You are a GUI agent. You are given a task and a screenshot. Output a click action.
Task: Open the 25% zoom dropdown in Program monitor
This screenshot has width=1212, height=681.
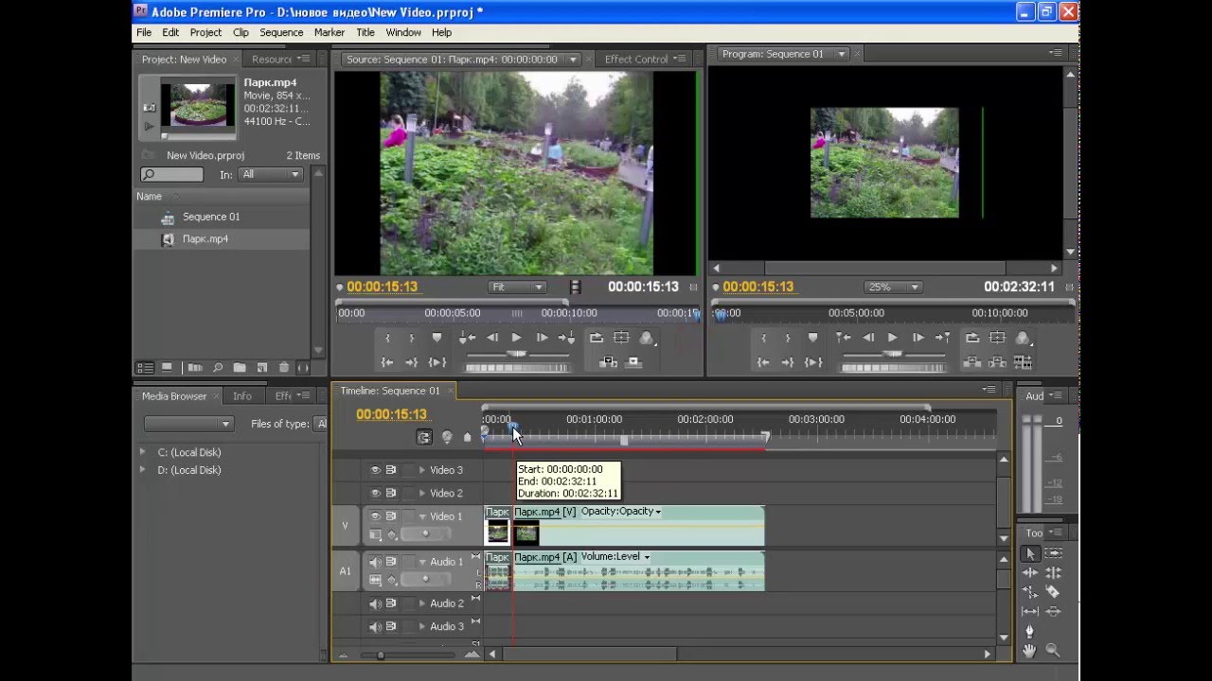893,287
